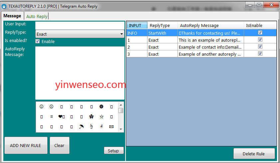This screenshot has height=163, width=280.
Task: Click the IsEnable column header
Action: (x=260, y=25)
